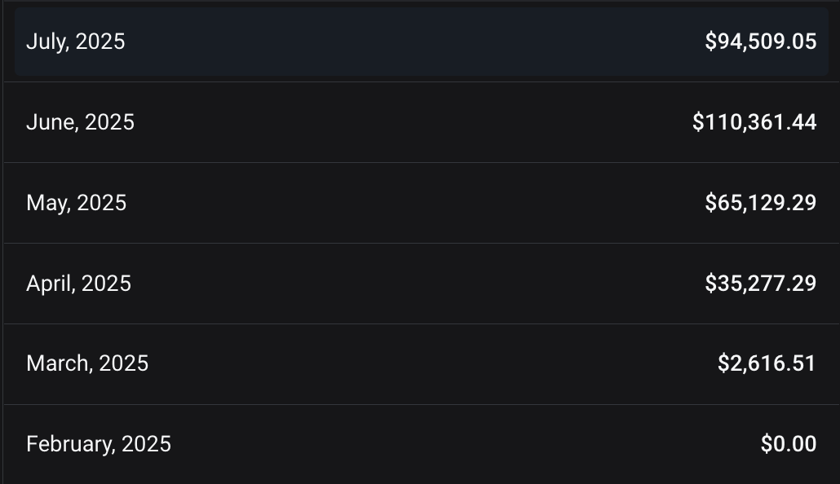The width and height of the screenshot is (840, 484).
Task: Click the divider line between March and February
Action: coord(422,404)
